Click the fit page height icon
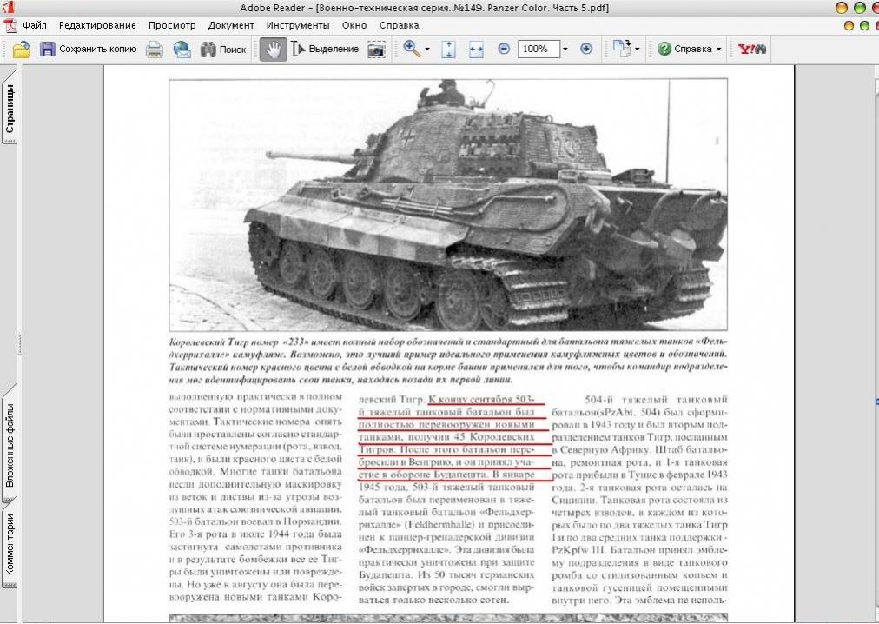This screenshot has height=624, width=879. pos(448,50)
